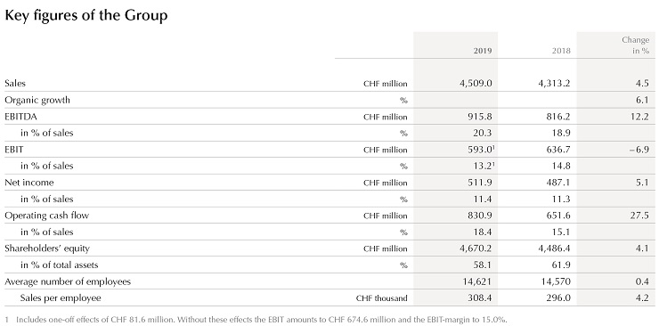The height and width of the screenshot is (326, 659).
Task: Click the Net income row label
Action: click(29, 183)
